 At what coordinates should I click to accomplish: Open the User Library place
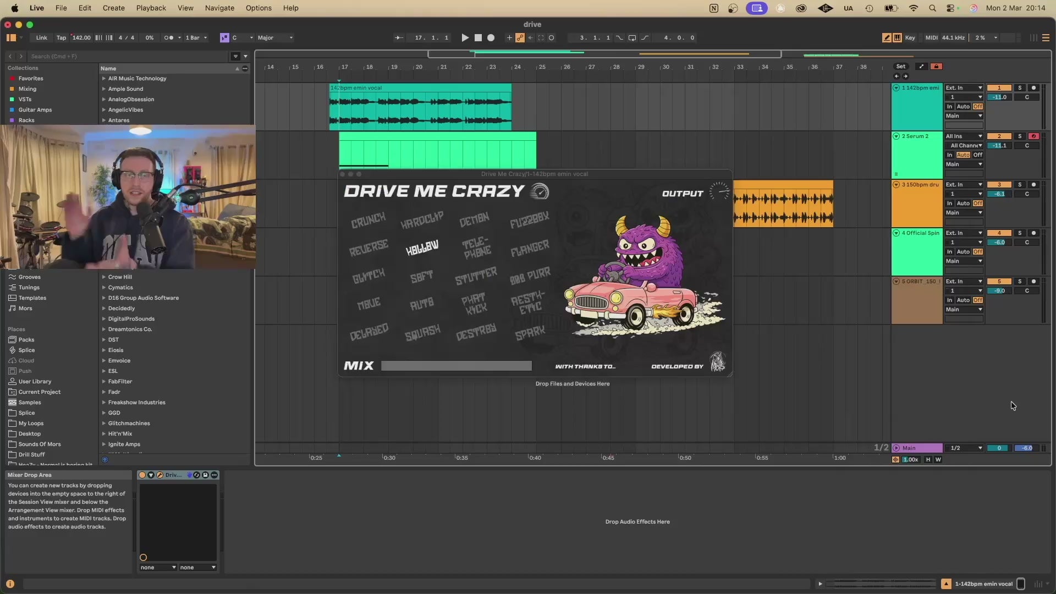[35, 382]
